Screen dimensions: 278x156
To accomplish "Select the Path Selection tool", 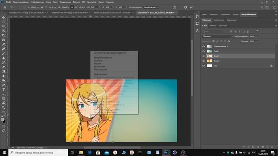I will point(3,94).
